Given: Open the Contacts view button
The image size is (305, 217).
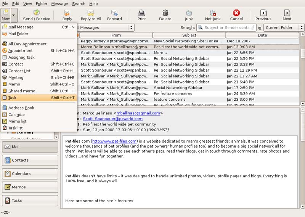Looking at the screenshot, I should [30, 160].
